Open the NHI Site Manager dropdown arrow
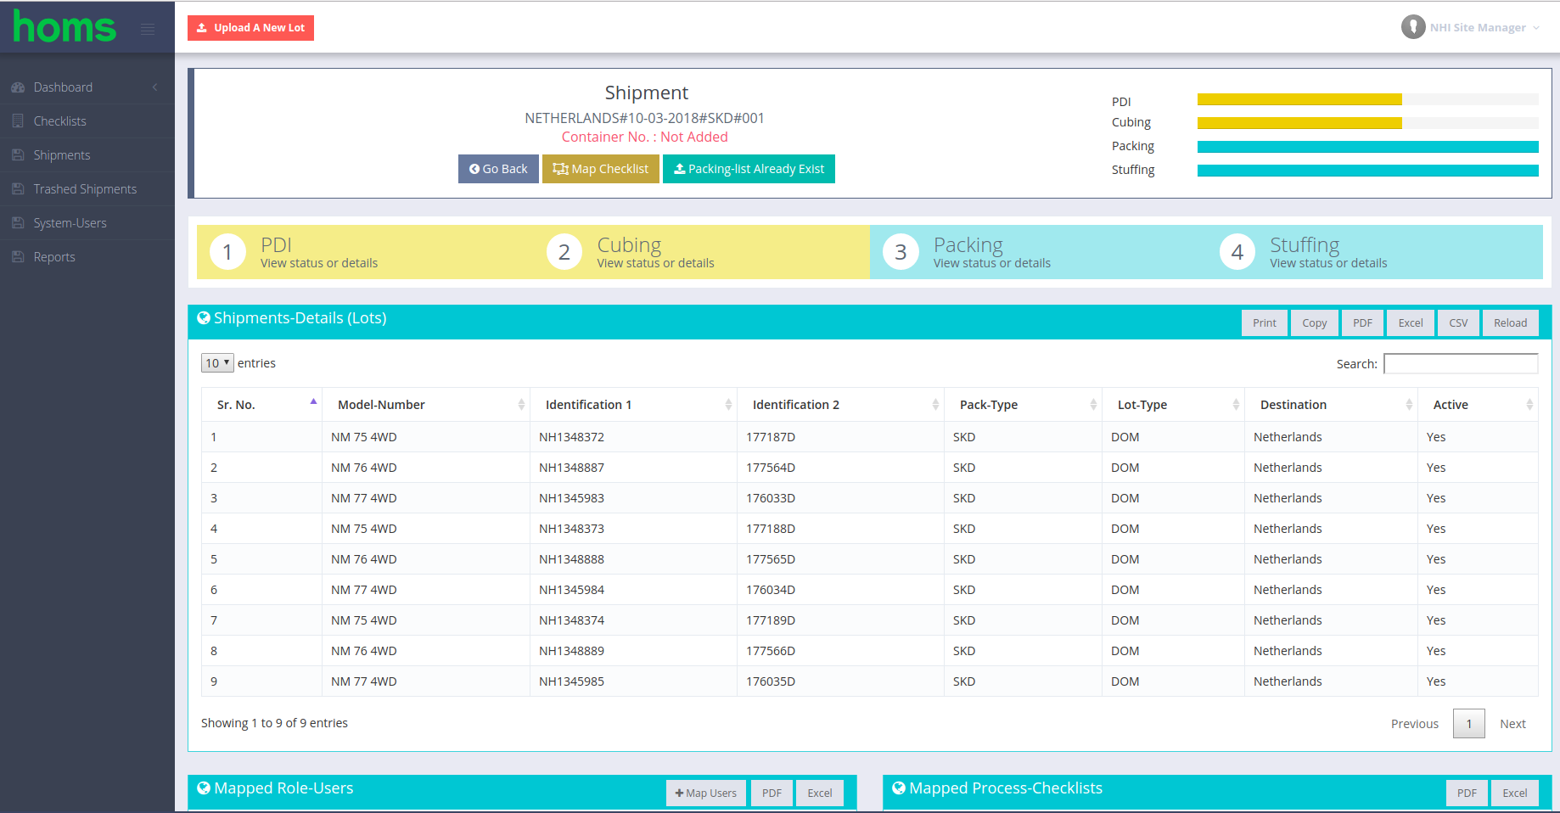The image size is (1560, 813). pyautogui.click(x=1536, y=28)
